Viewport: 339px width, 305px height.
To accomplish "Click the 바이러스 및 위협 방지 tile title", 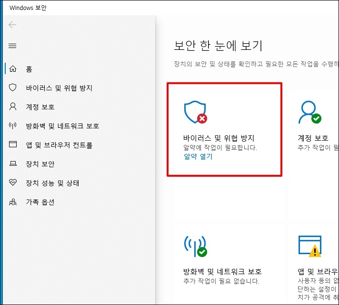I will click(x=219, y=138).
